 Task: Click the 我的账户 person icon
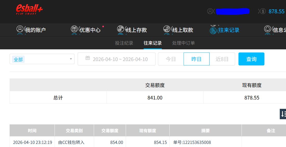pyautogui.click(x=20, y=29)
